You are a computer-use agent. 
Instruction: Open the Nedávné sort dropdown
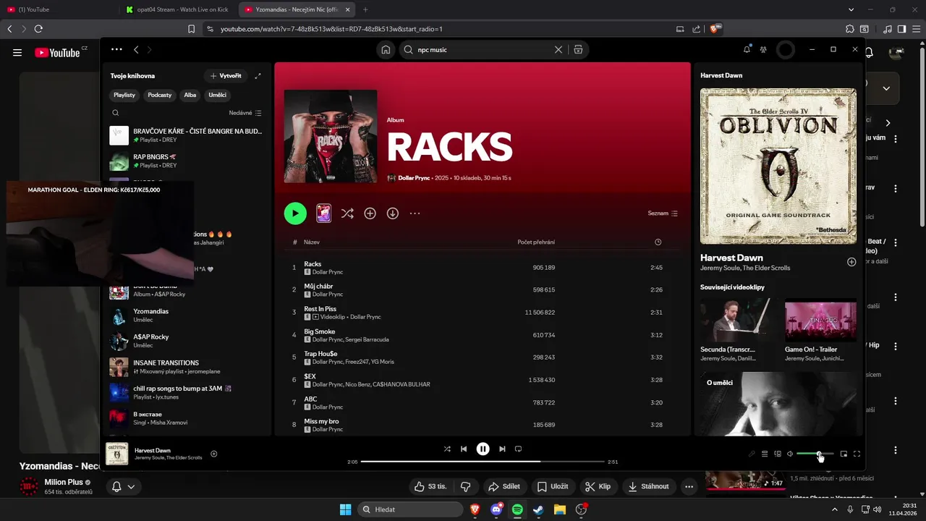(245, 113)
